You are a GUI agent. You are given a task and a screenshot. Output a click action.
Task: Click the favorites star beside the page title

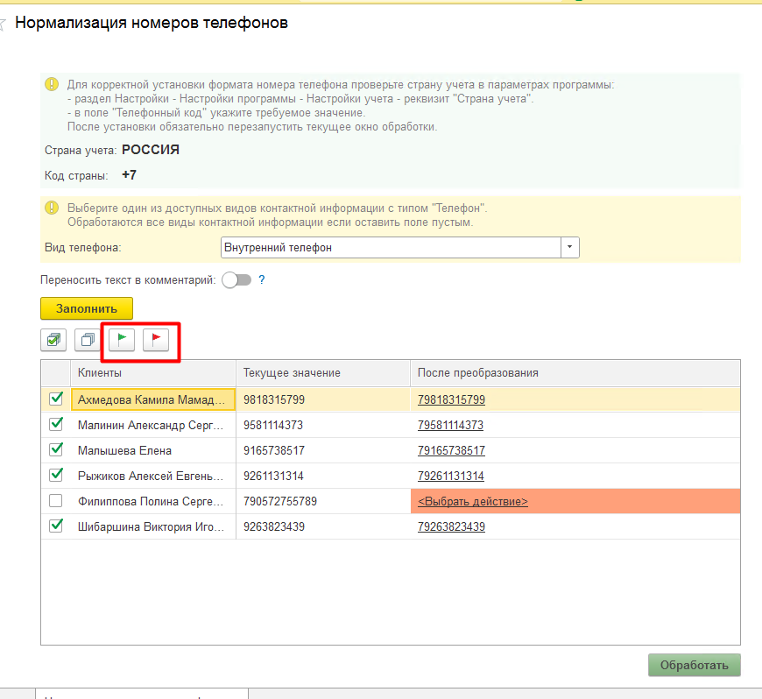point(4,24)
